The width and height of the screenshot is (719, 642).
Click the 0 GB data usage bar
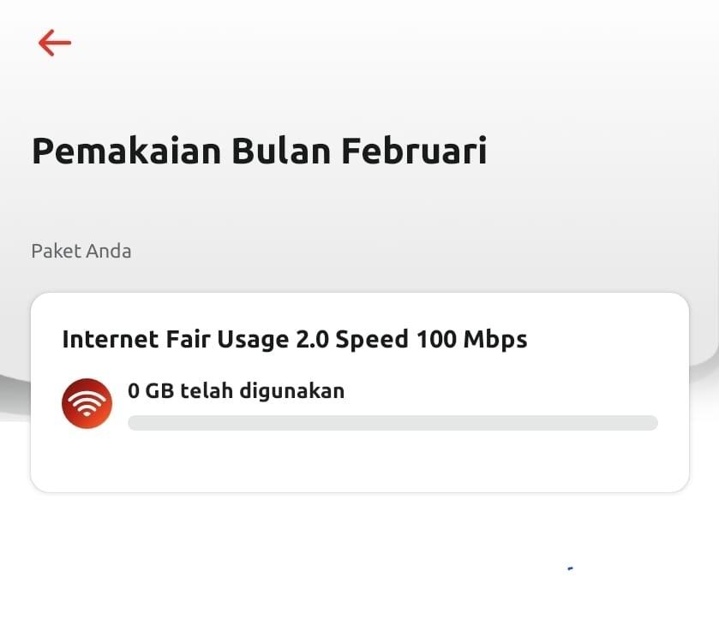pos(392,422)
